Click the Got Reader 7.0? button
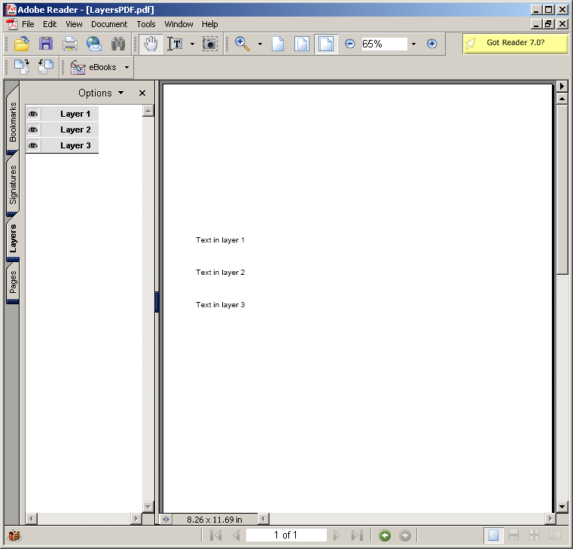Viewport: 573px width, 549px height. 515,43
